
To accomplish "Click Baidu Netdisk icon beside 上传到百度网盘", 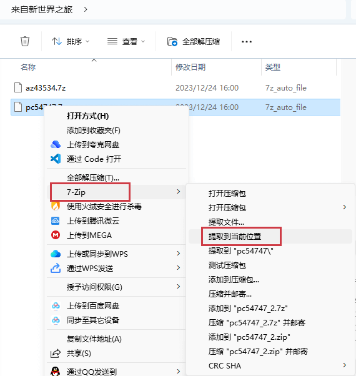I will 56,306.
